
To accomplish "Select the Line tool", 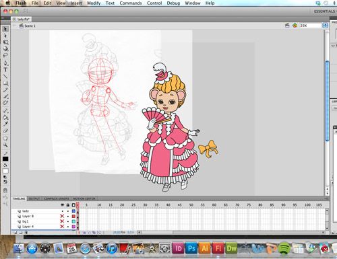I will coord(5,77).
